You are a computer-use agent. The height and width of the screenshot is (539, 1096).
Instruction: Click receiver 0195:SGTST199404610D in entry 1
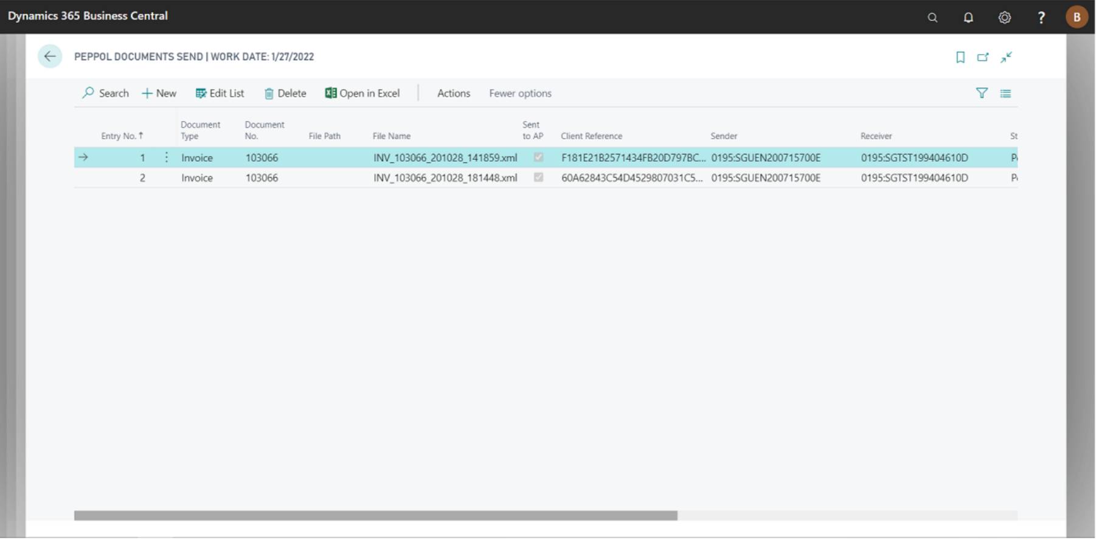[914, 158]
